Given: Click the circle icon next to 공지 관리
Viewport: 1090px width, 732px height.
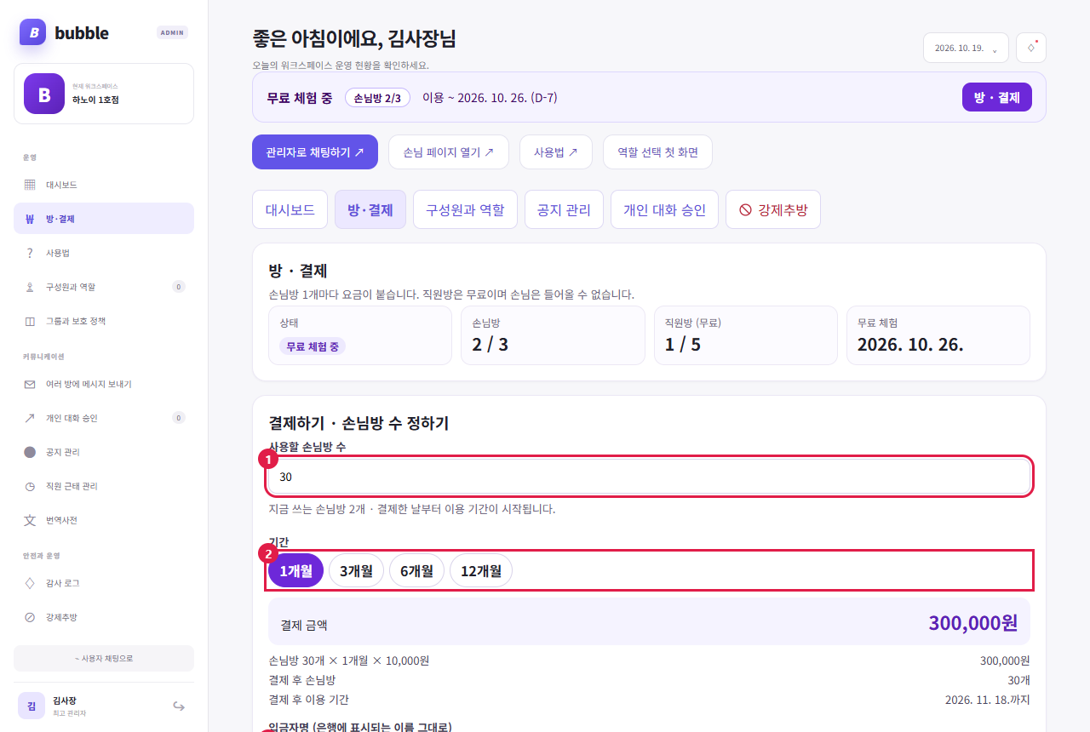Looking at the screenshot, I should 30,452.
